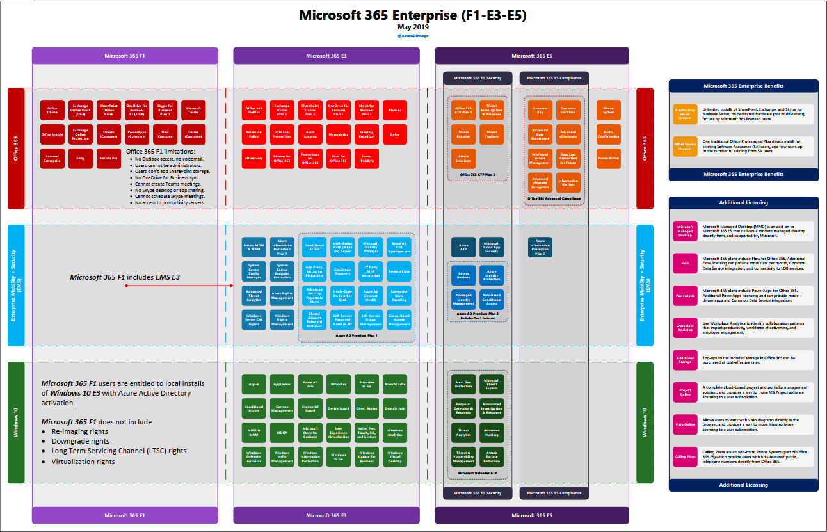
Task: Select the Domain Join tile
Action: click(x=395, y=408)
